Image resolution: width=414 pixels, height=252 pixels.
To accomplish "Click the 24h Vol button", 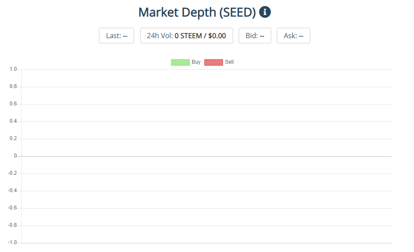I will tap(186, 36).
